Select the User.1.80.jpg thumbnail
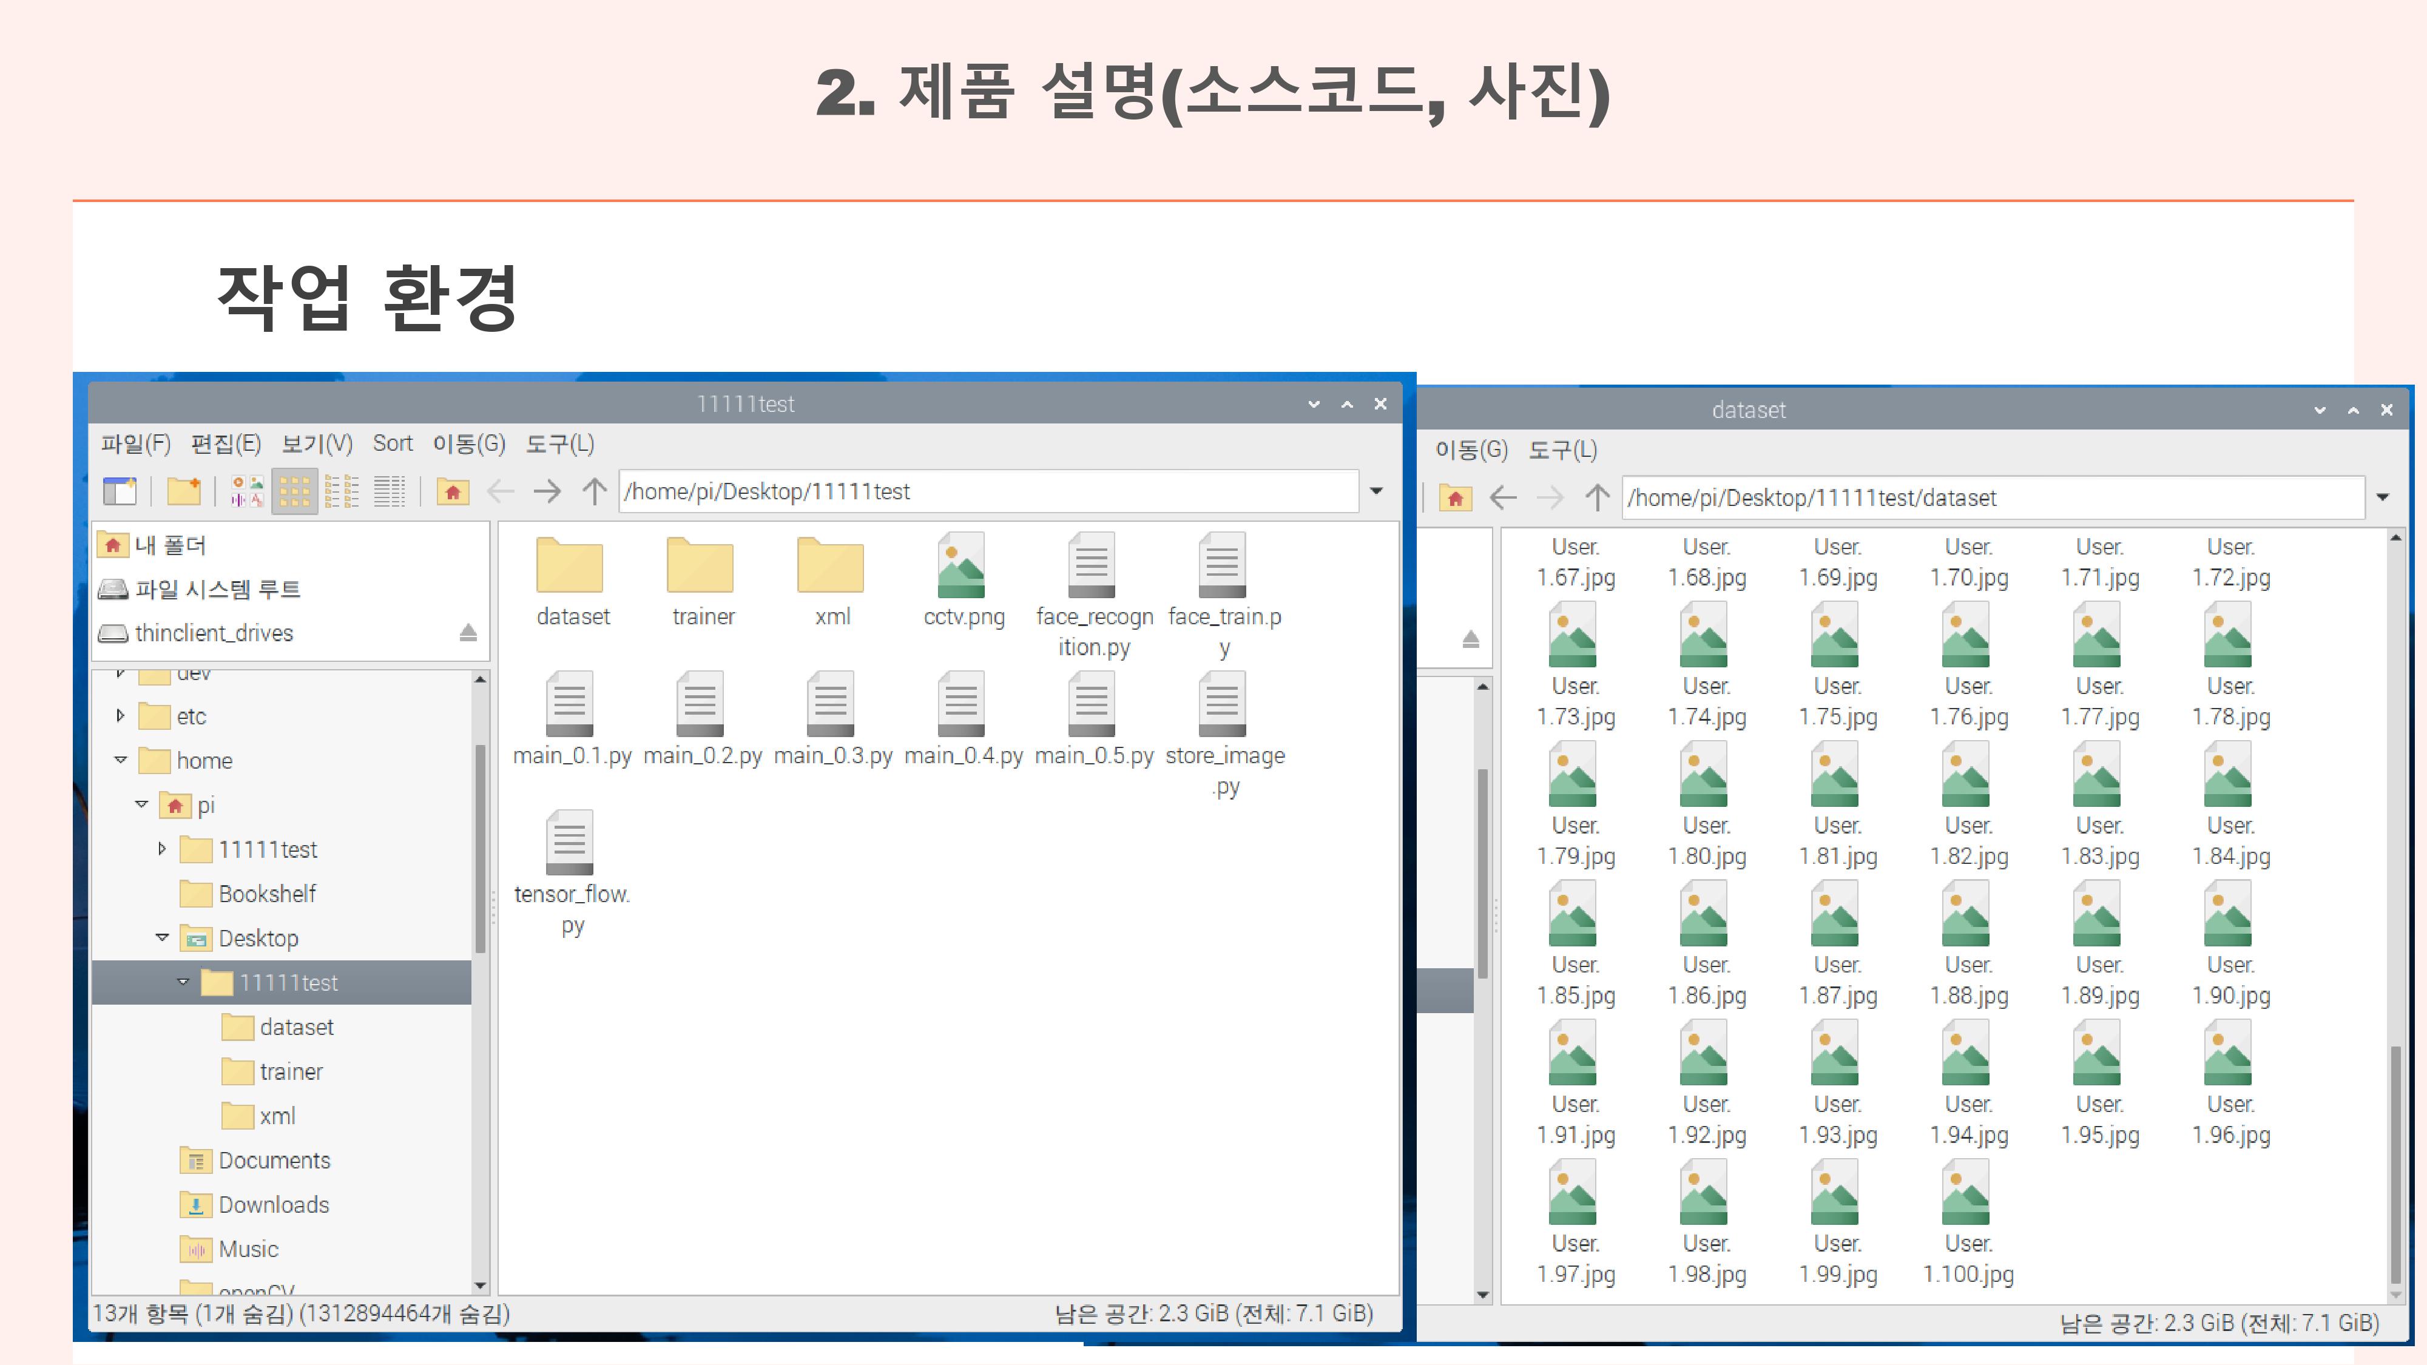 [x=1704, y=774]
